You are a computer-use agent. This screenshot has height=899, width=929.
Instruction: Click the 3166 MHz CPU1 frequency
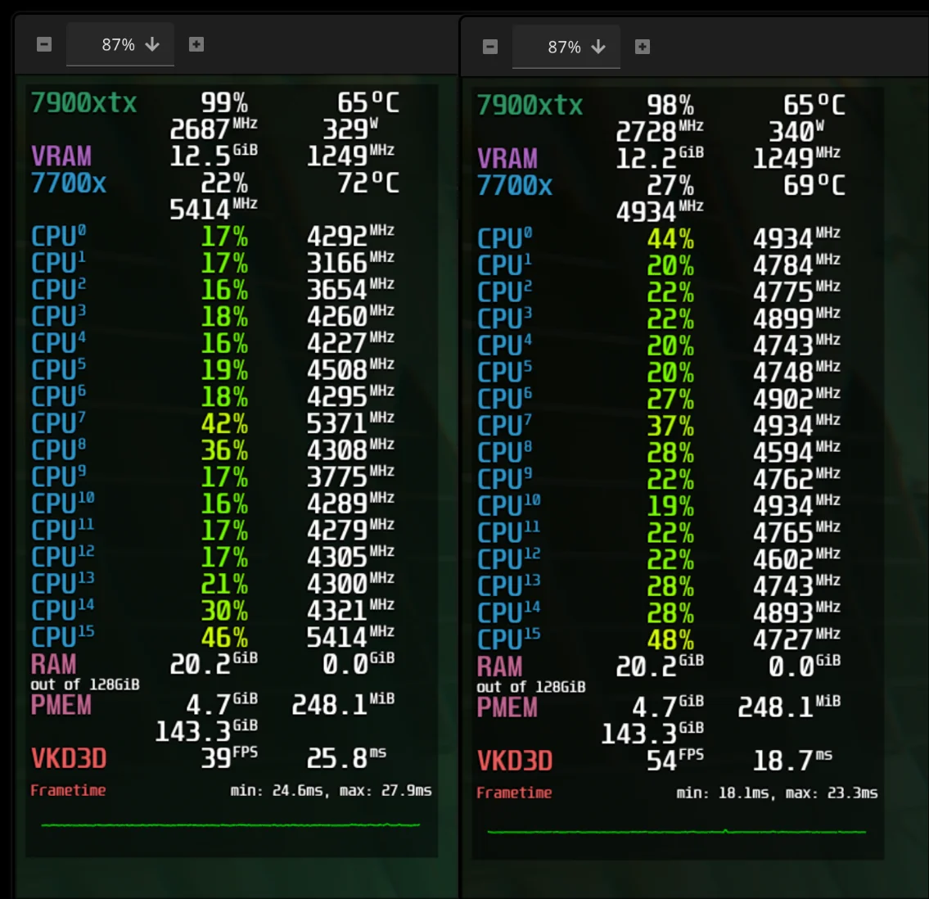(x=350, y=263)
